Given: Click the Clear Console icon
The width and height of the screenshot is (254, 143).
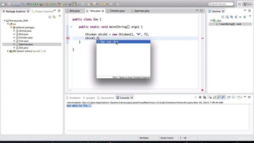Looking at the screenshot, I should [210, 97].
